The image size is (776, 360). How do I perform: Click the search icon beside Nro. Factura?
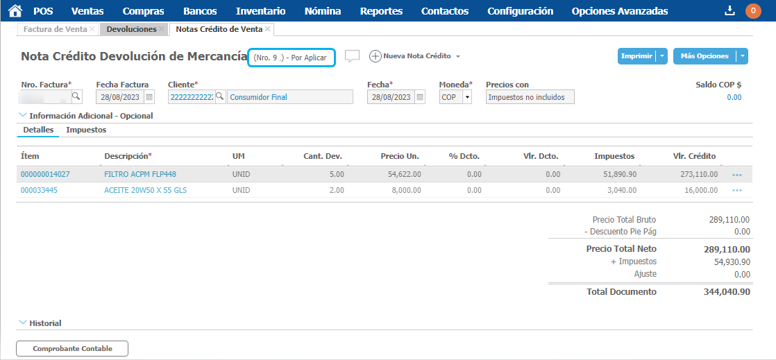76,96
